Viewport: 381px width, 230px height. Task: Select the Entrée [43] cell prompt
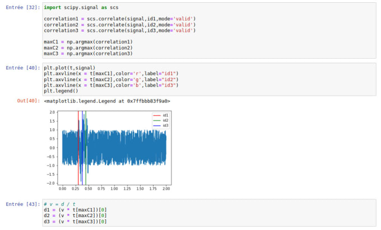coord(23,204)
